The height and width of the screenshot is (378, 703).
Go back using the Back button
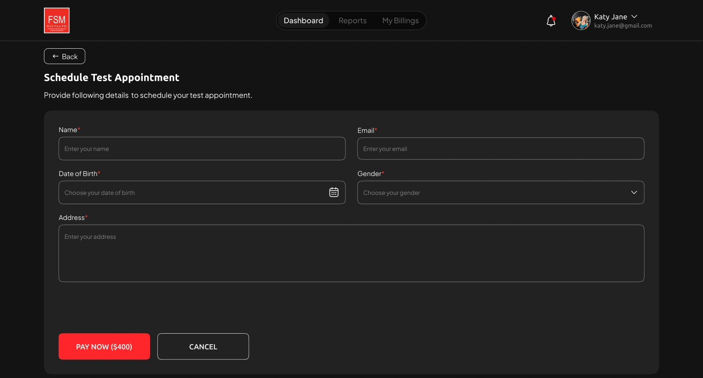(65, 56)
